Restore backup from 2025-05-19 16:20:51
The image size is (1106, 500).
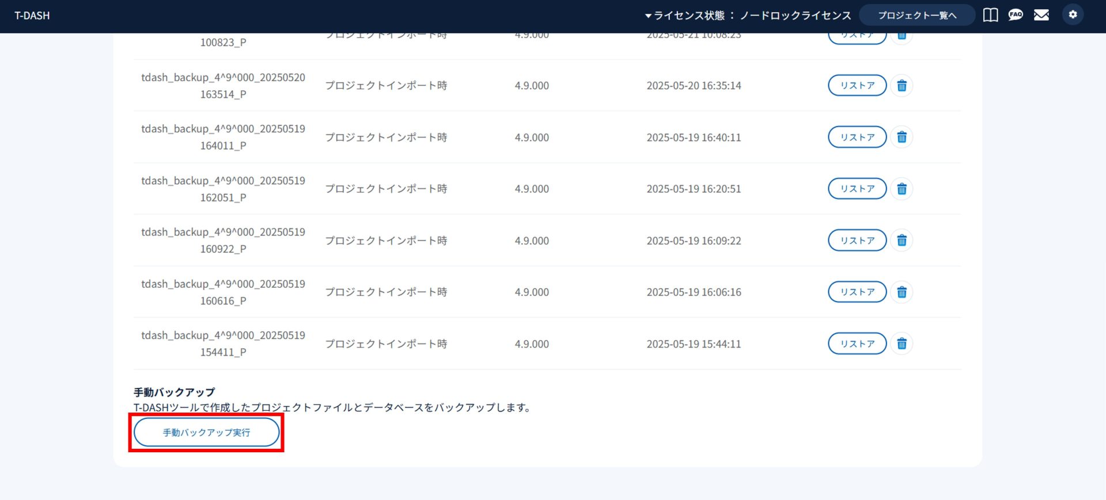[x=857, y=189]
